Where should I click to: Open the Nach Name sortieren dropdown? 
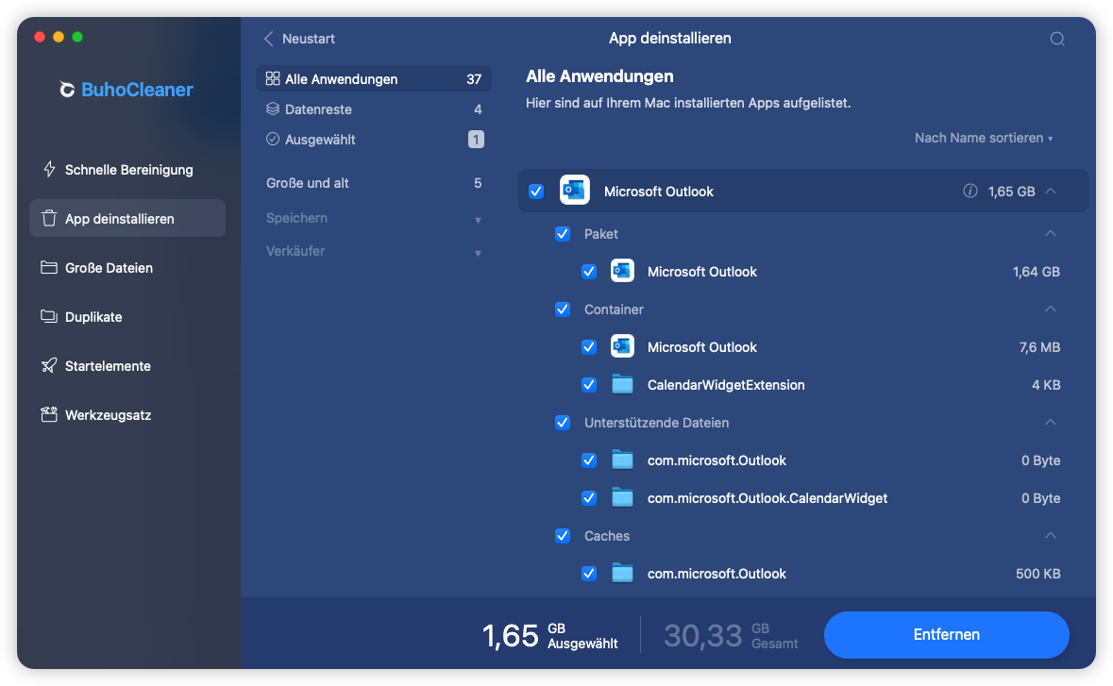point(983,139)
